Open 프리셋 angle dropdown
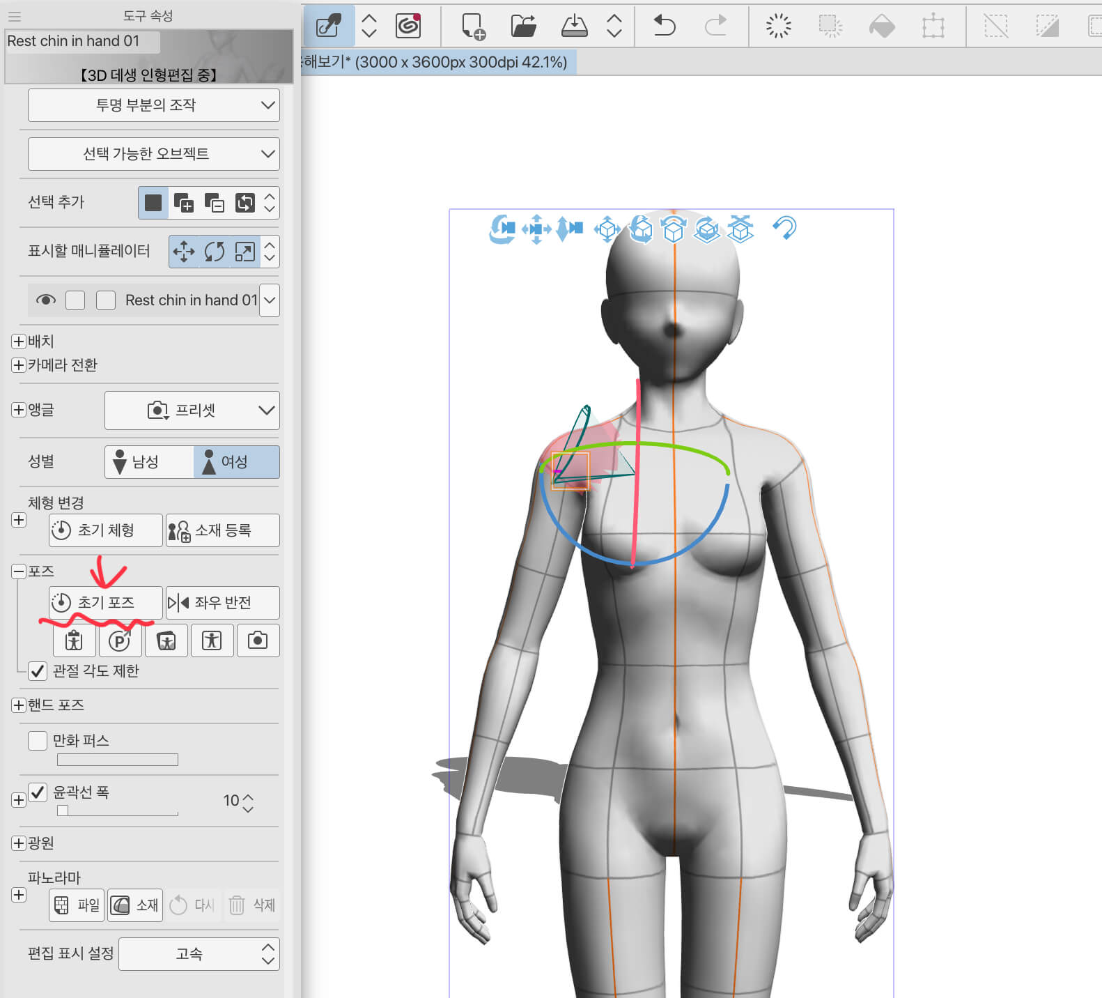The width and height of the screenshot is (1102, 998). coord(192,410)
